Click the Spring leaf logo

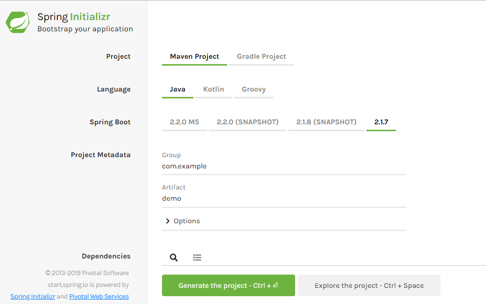(18, 23)
